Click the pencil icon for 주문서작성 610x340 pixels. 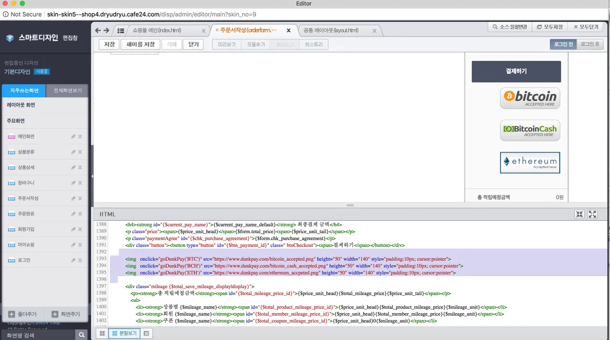coord(73,198)
